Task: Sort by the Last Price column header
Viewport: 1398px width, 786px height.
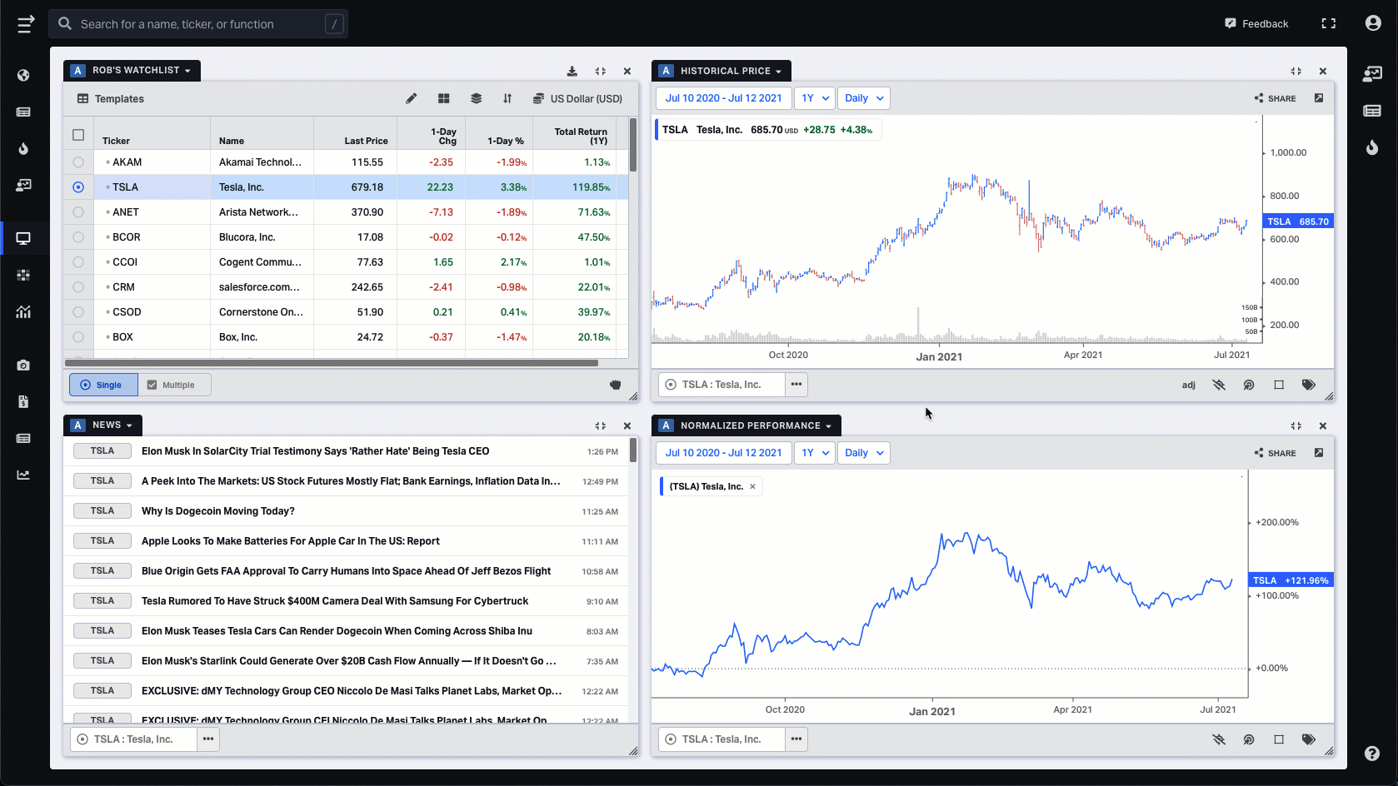Action: pyautogui.click(x=366, y=141)
